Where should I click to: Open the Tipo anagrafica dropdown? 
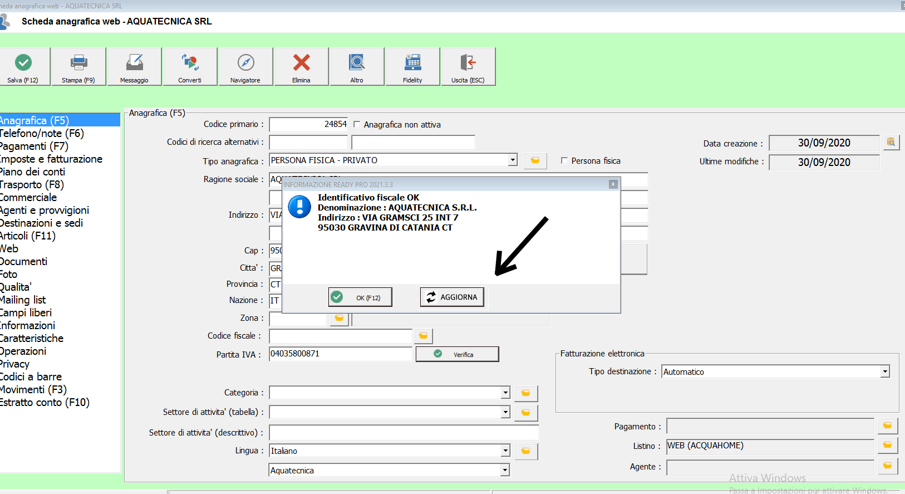(x=513, y=160)
